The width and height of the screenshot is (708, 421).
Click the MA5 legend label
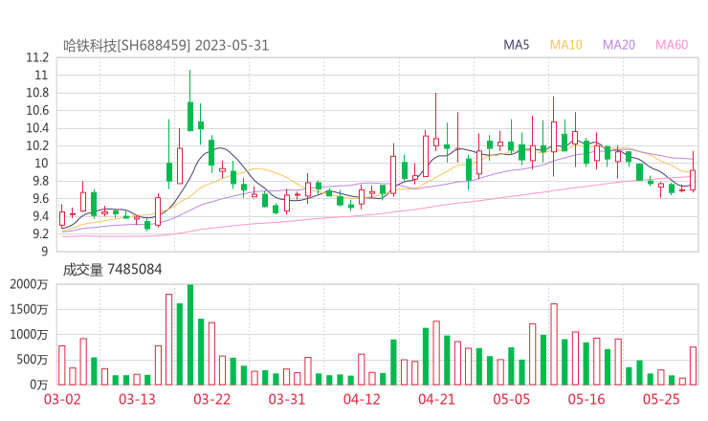coord(516,45)
